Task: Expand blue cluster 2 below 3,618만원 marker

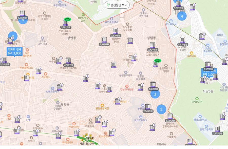Action: (x=155, y=94)
